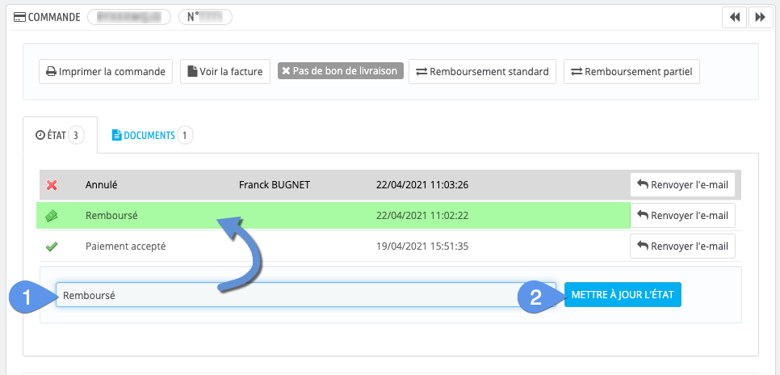This screenshot has width=780, height=375.
Task: Click the État tab count badge 3
Action: pos(76,135)
